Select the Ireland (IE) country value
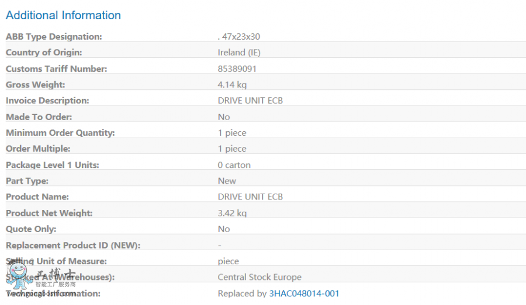This screenshot has height=305, width=526. (239, 52)
